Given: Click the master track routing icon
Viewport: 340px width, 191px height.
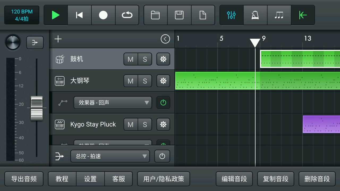Looking at the screenshot, I should 59,156.
